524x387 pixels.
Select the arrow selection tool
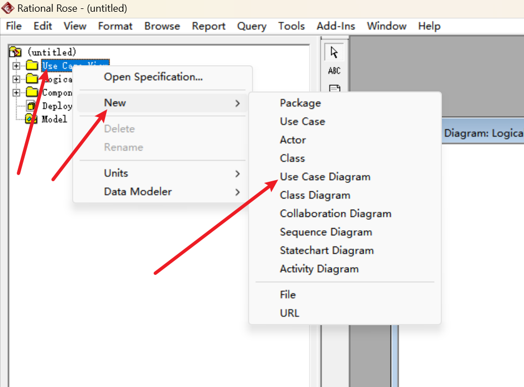pyautogui.click(x=334, y=52)
